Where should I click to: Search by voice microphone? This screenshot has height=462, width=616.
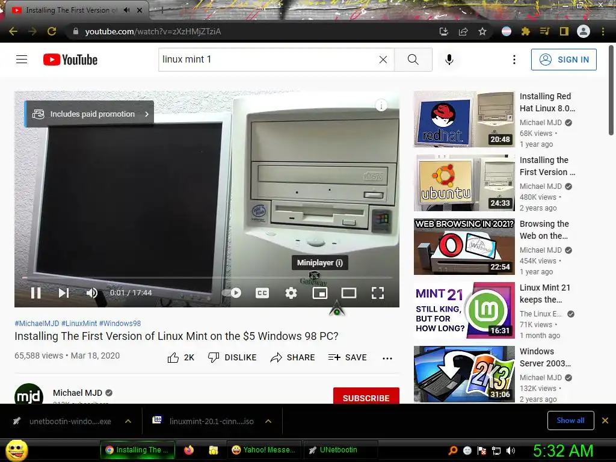449,60
